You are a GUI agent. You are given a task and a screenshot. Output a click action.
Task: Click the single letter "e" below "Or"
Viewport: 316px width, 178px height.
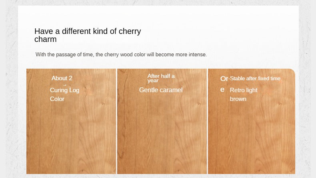(222, 89)
